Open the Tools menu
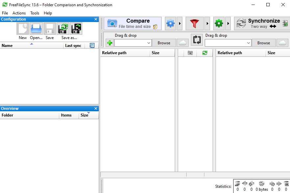The image size is (290, 193). pyautogui.click(x=35, y=13)
